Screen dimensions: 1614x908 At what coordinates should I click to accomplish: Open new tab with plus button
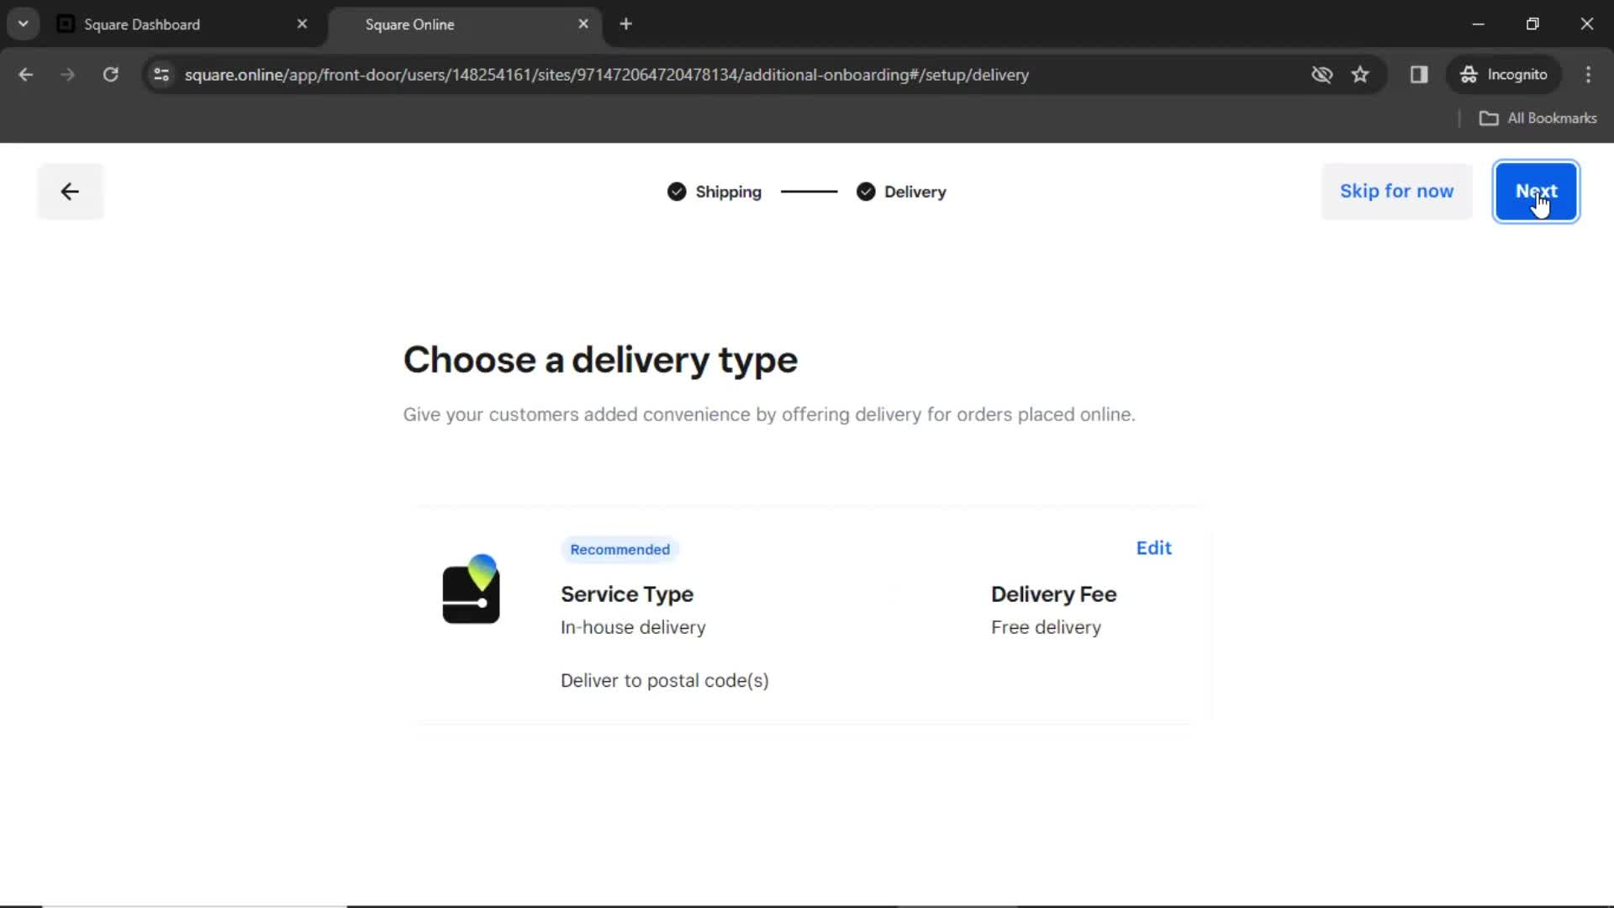coord(626,24)
